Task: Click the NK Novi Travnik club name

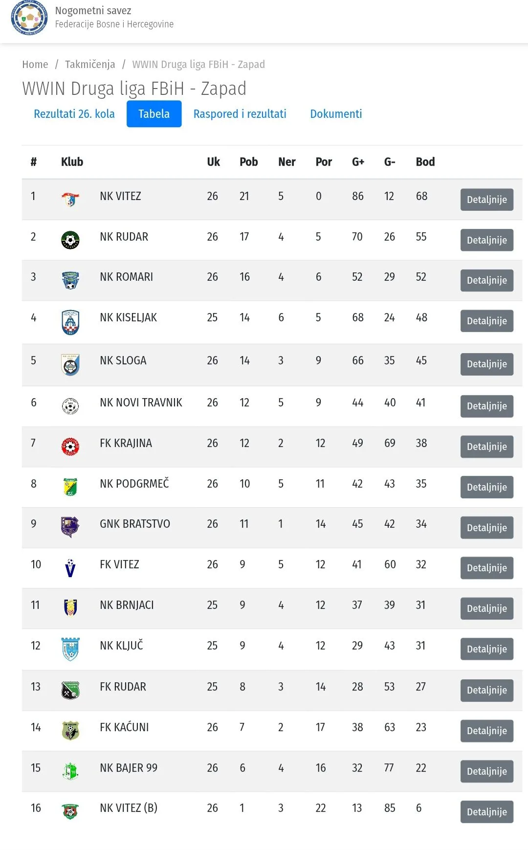Action: coord(141,403)
